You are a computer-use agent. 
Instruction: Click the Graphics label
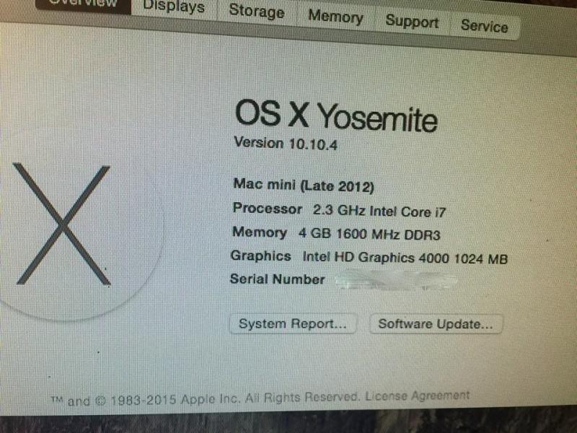260,255
